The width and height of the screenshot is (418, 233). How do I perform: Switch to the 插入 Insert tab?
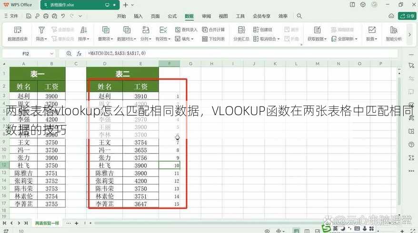tap(138, 16)
